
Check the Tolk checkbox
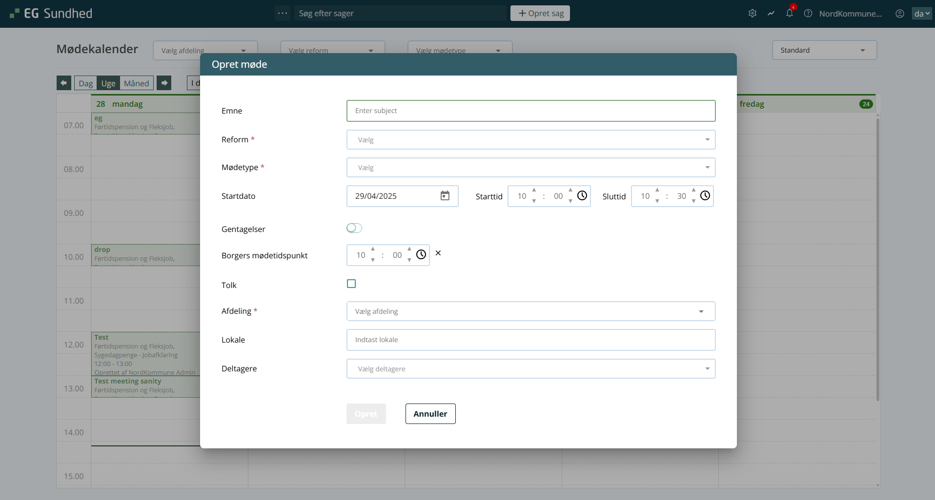pos(351,284)
